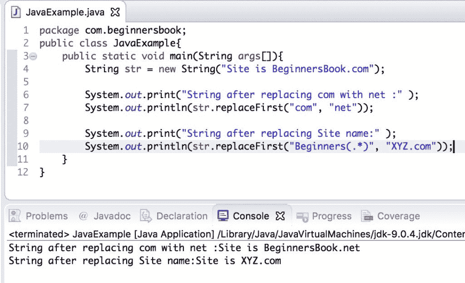This screenshot has height=283, width=465.
Task: Show the Coverage tab
Action: click(x=398, y=216)
